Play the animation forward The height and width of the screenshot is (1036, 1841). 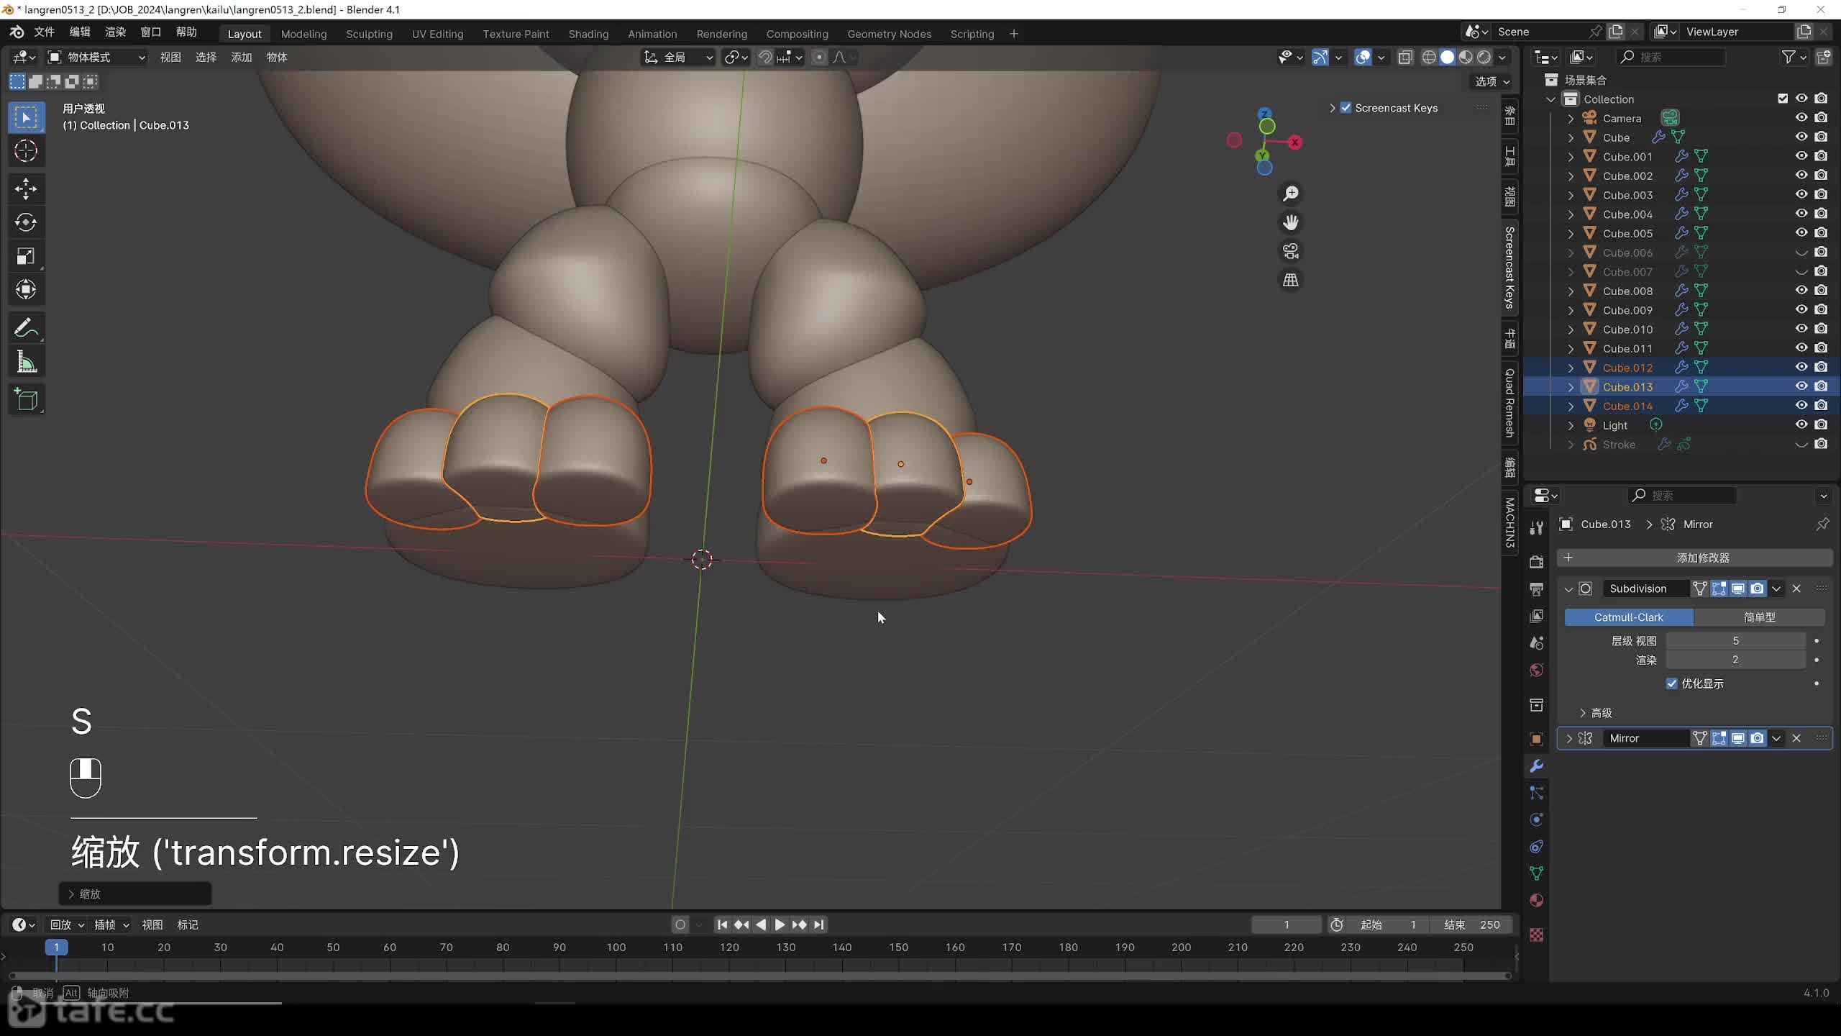[780, 924]
